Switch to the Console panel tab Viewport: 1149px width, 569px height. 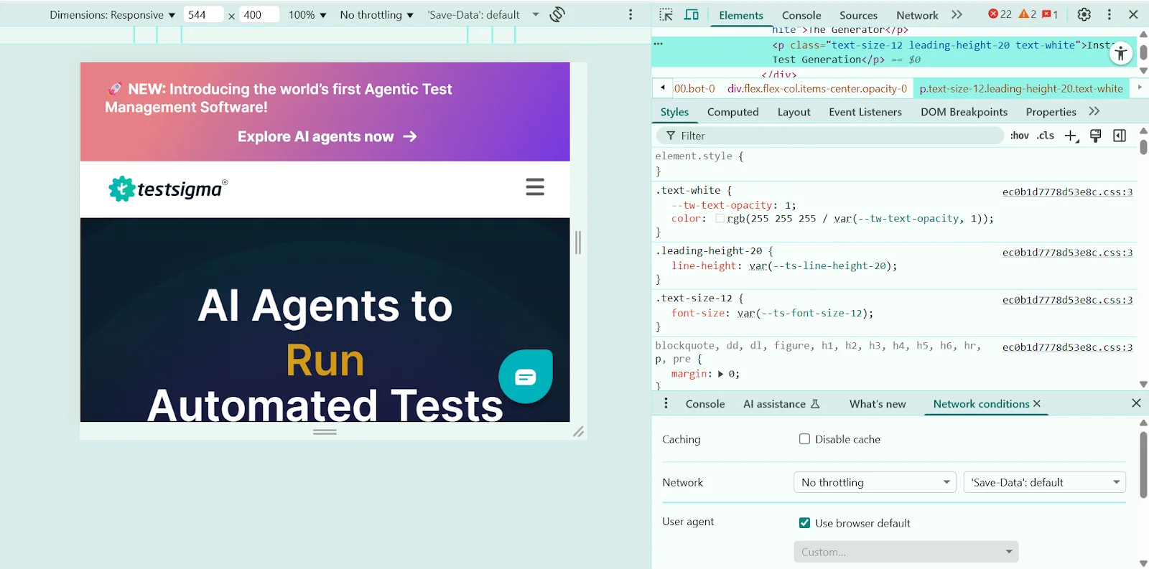(x=801, y=15)
